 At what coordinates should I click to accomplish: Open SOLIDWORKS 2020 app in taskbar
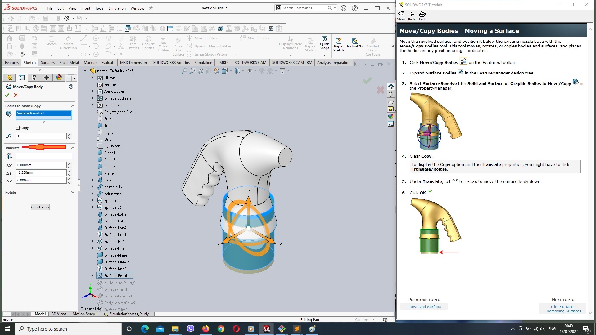click(266, 329)
